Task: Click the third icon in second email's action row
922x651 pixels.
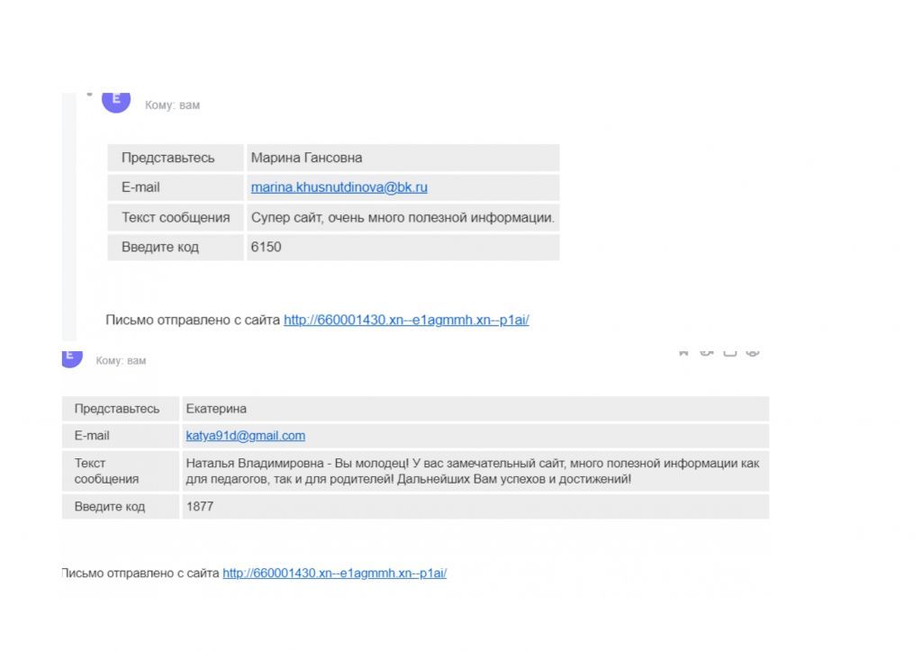Action: 730,352
